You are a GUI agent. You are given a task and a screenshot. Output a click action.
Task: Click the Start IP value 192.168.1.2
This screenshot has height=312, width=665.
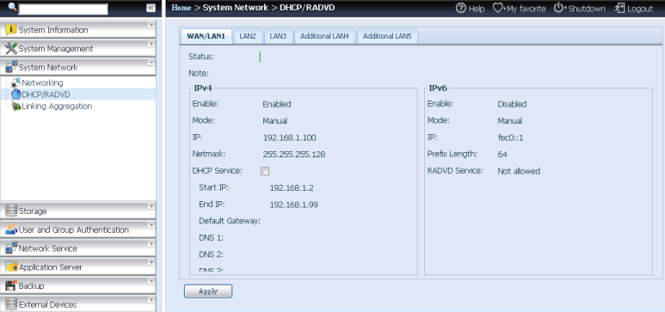point(292,187)
